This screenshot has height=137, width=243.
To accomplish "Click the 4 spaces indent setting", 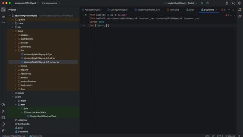I will pyautogui.click(x=230, y=136).
